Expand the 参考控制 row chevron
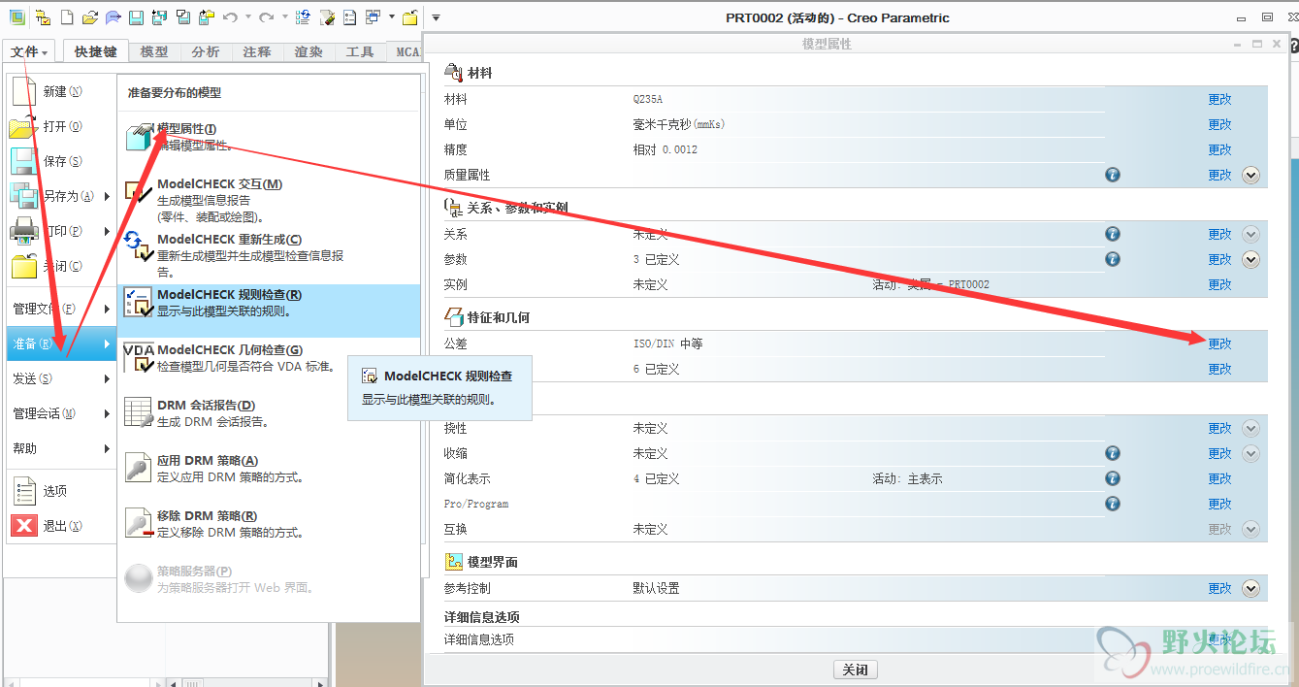Viewport: 1299px width, 687px height. point(1250,588)
